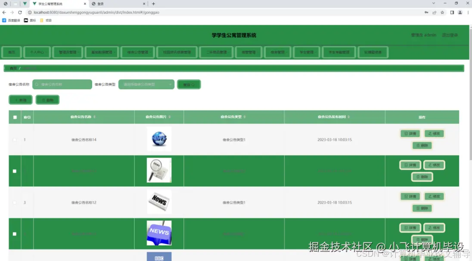
Task: Click 删除 for magnifier newspaper row
Action: coord(422,177)
